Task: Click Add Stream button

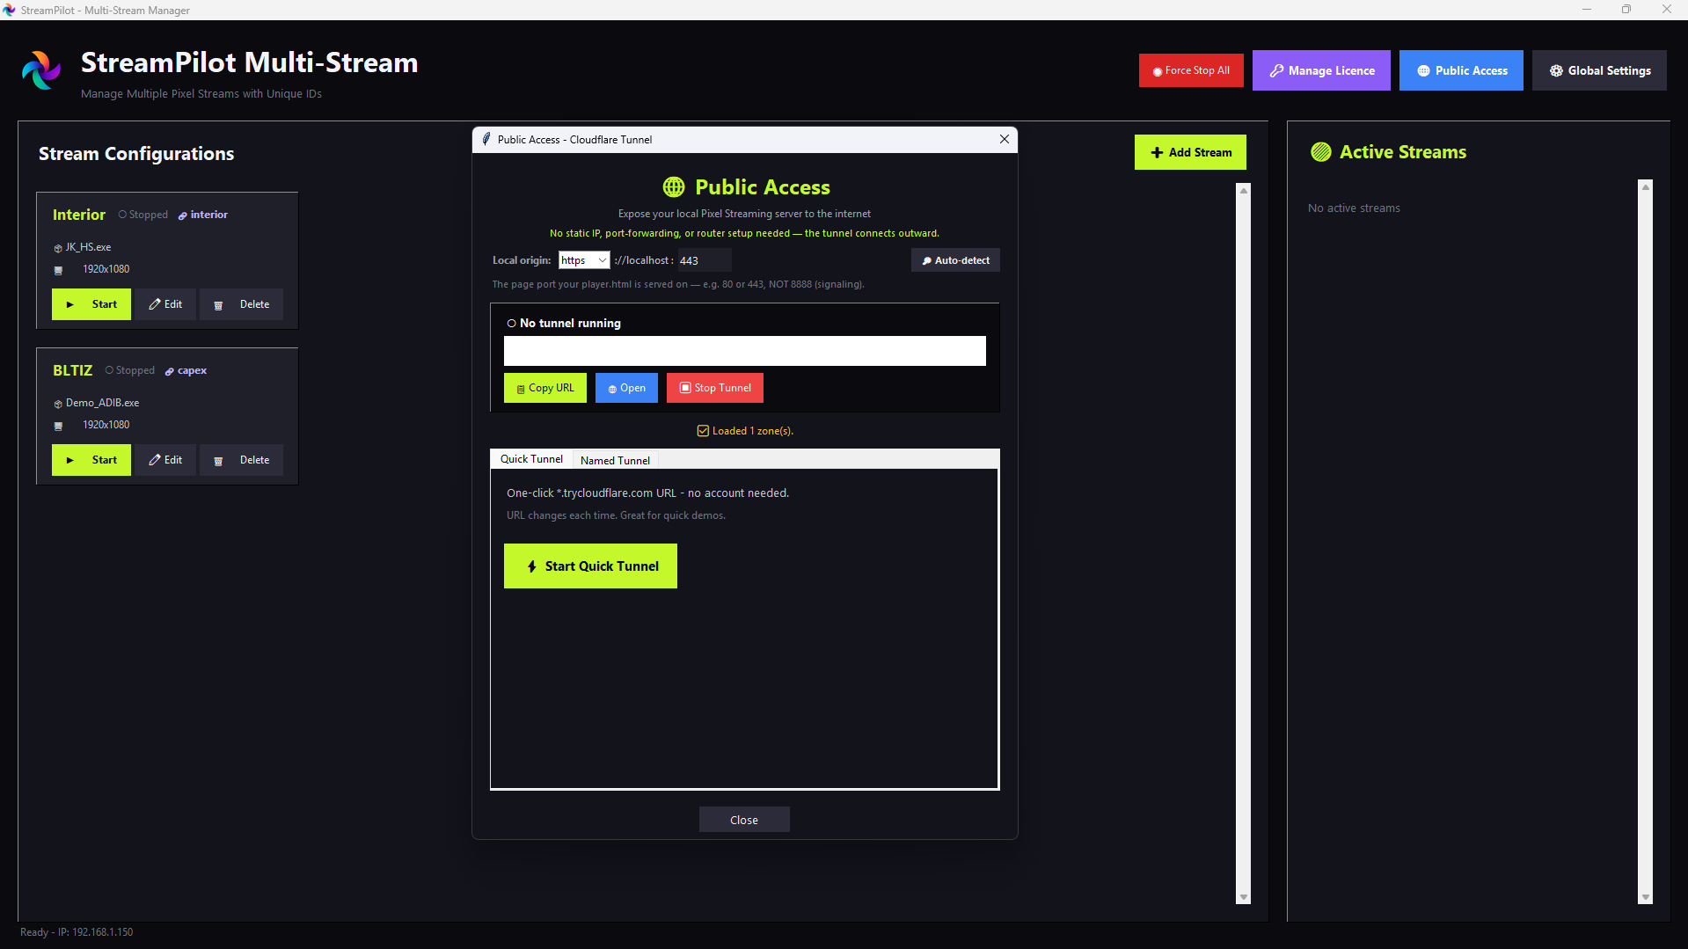Action: 1190,152
